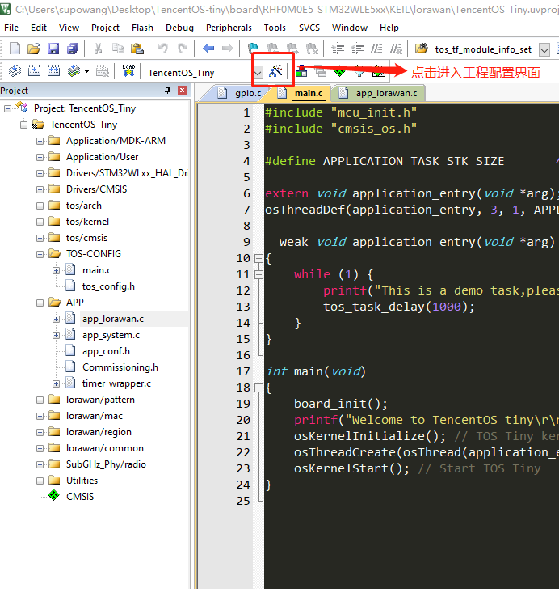The width and height of the screenshot is (559, 589).
Task: Navigate backwards with the blue left arrow
Action: coord(208,49)
